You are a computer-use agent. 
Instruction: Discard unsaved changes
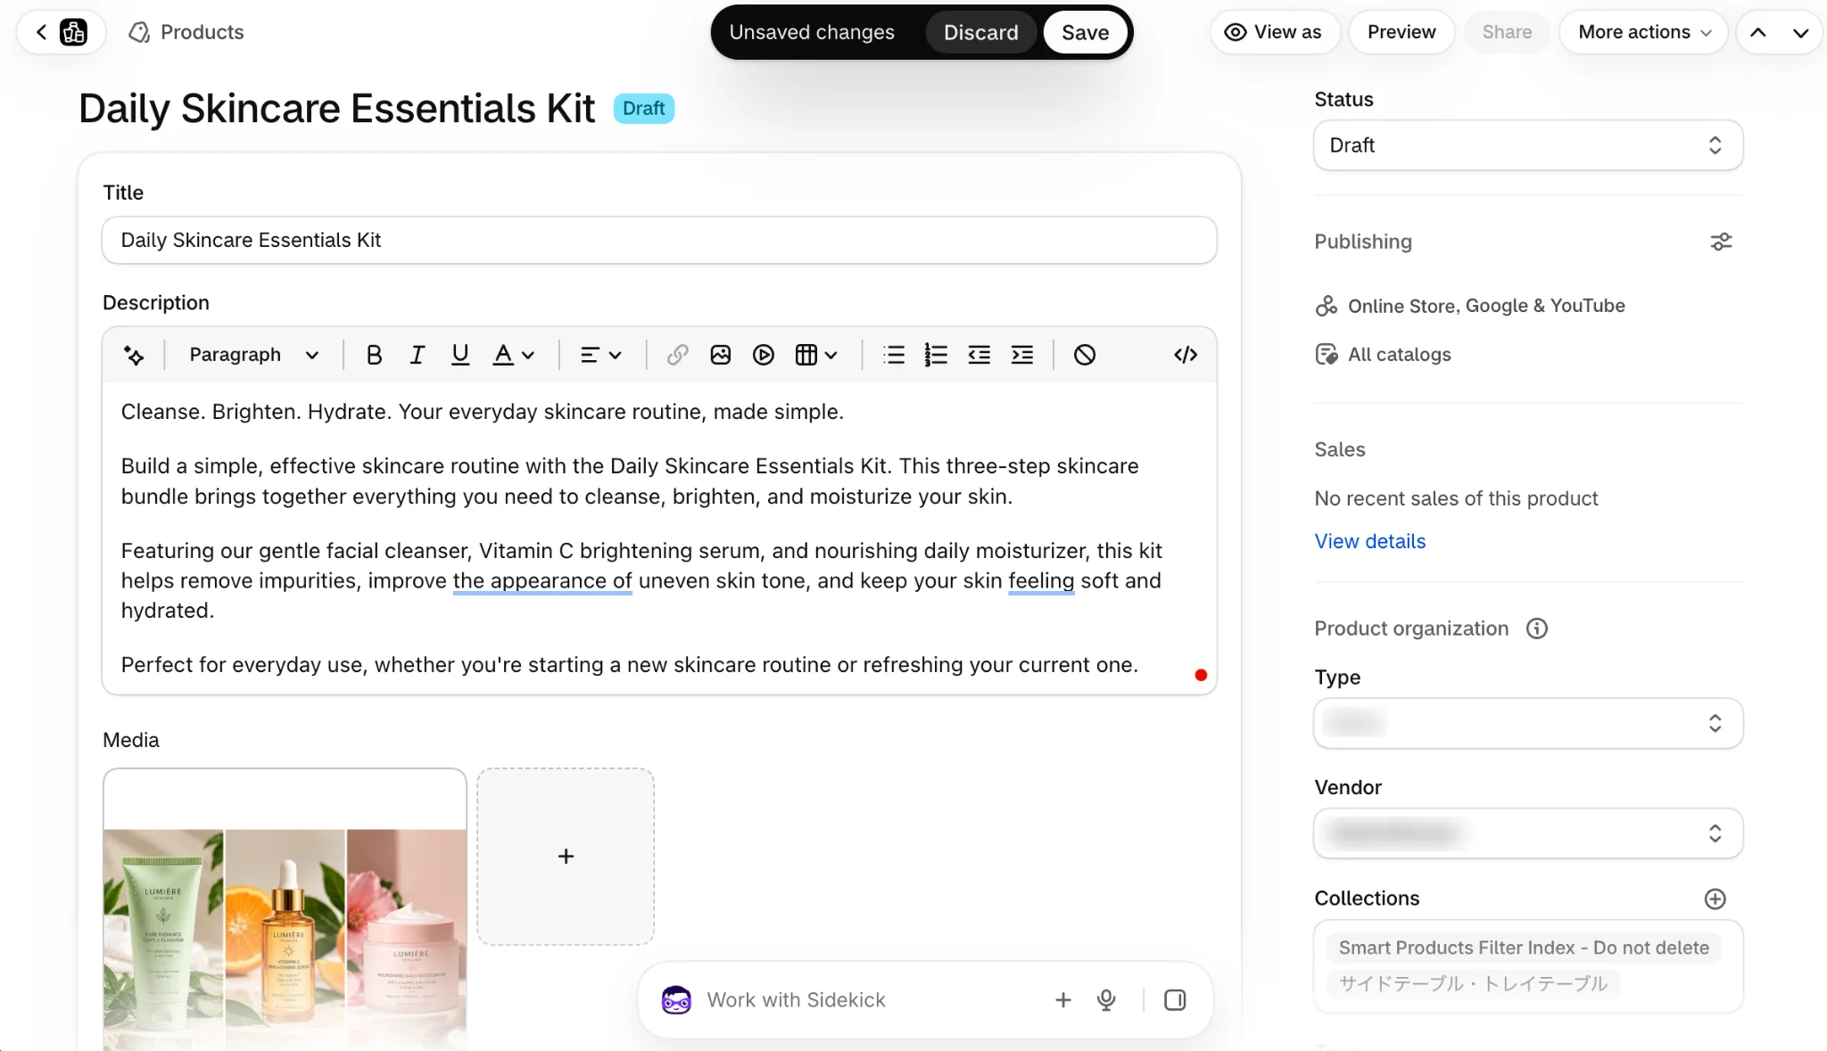tap(980, 32)
